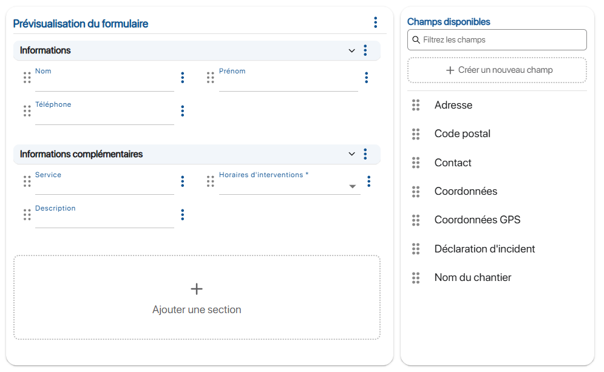604x372 pixels.
Task: Open the Horaires d'interventions dropdown arrow
Action: click(x=353, y=186)
